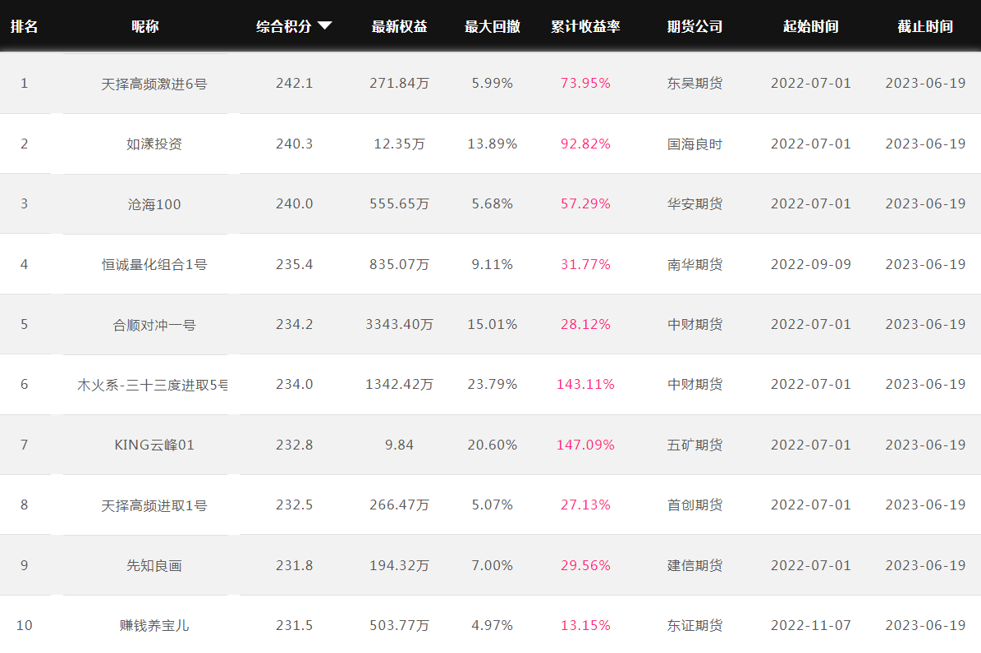Select equity value 194.32万
The height and width of the screenshot is (653, 981).
(x=399, y=565)
